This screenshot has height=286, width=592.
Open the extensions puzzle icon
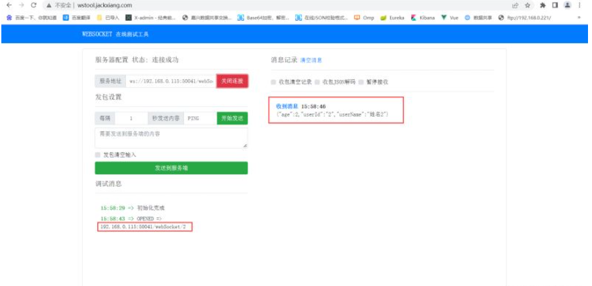point(543,5)
